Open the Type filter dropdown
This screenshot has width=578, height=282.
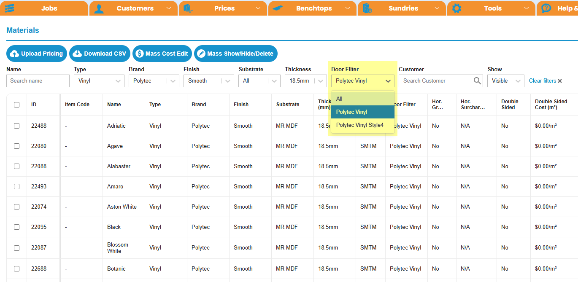tap(99, 81)
